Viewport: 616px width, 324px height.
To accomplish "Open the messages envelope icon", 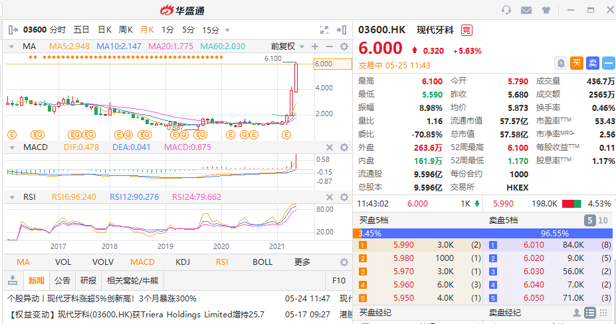I will coord(526,10).
